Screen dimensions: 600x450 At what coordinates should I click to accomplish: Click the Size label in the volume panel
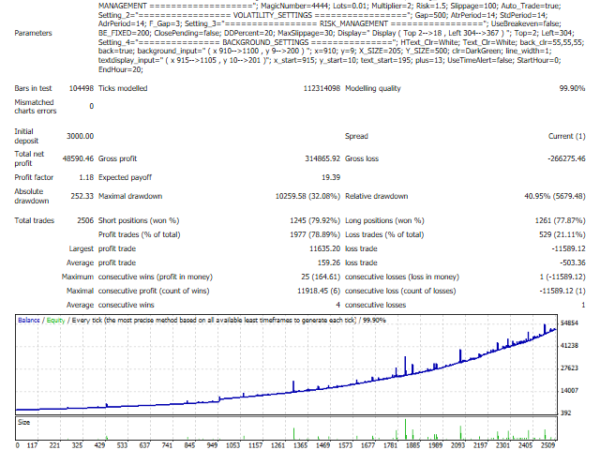(x=25, y=422)
